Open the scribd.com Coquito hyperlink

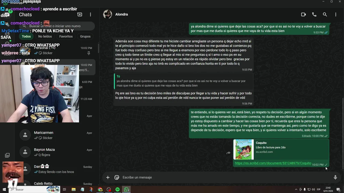point(273,163)
